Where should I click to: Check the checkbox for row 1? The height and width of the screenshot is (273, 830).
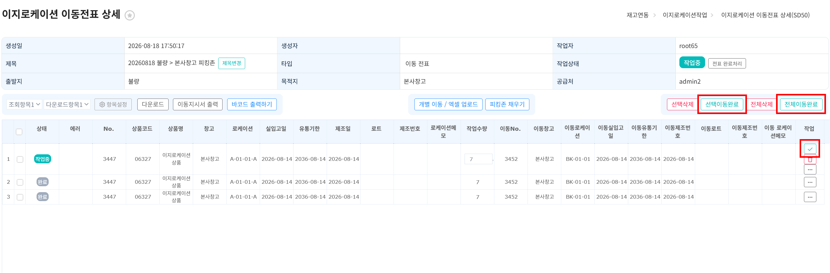[x=20, y=159]
